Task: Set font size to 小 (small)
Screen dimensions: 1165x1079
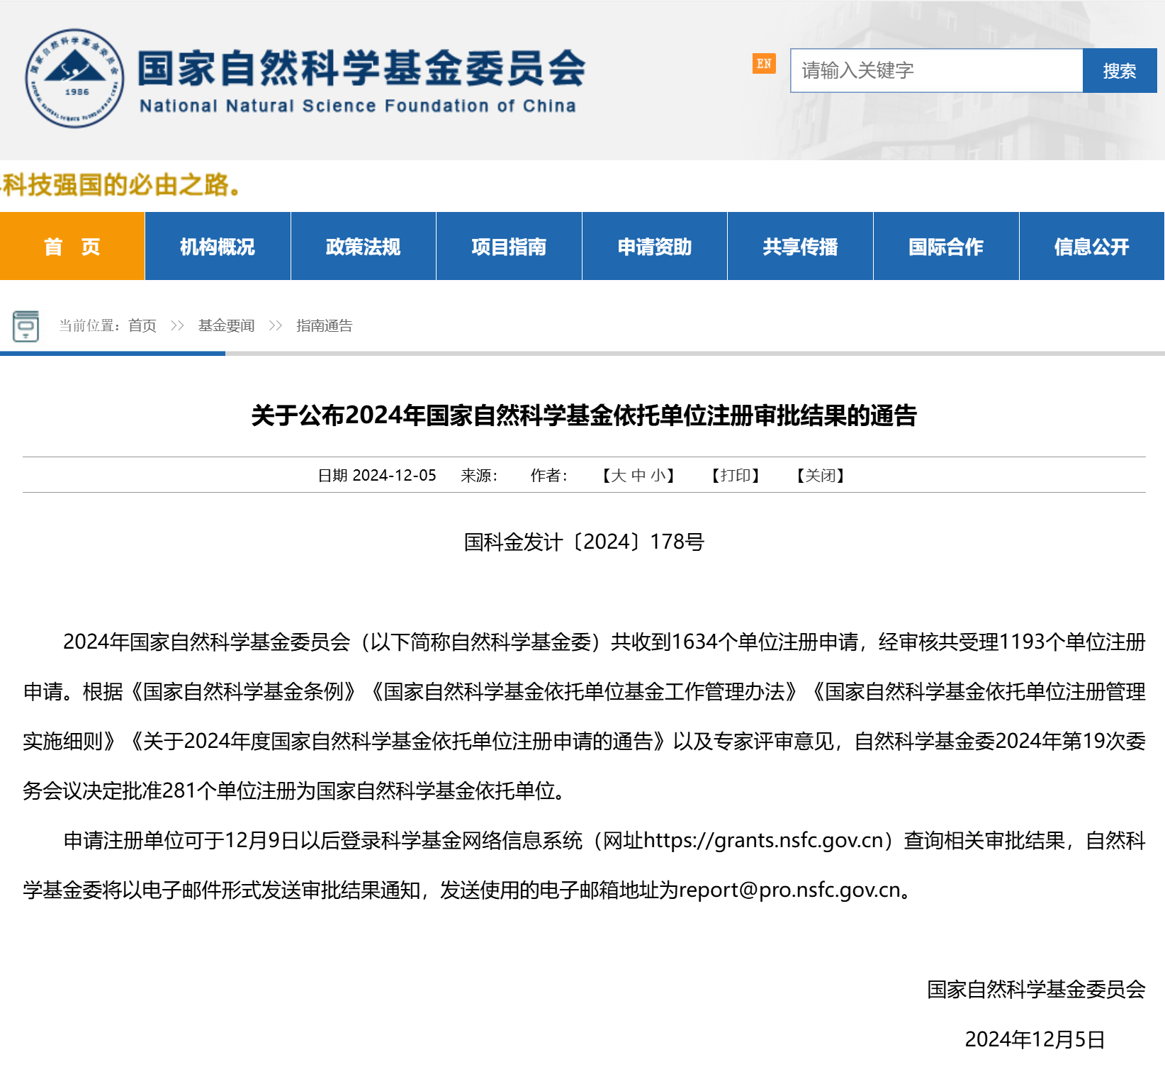Action: 658,476
